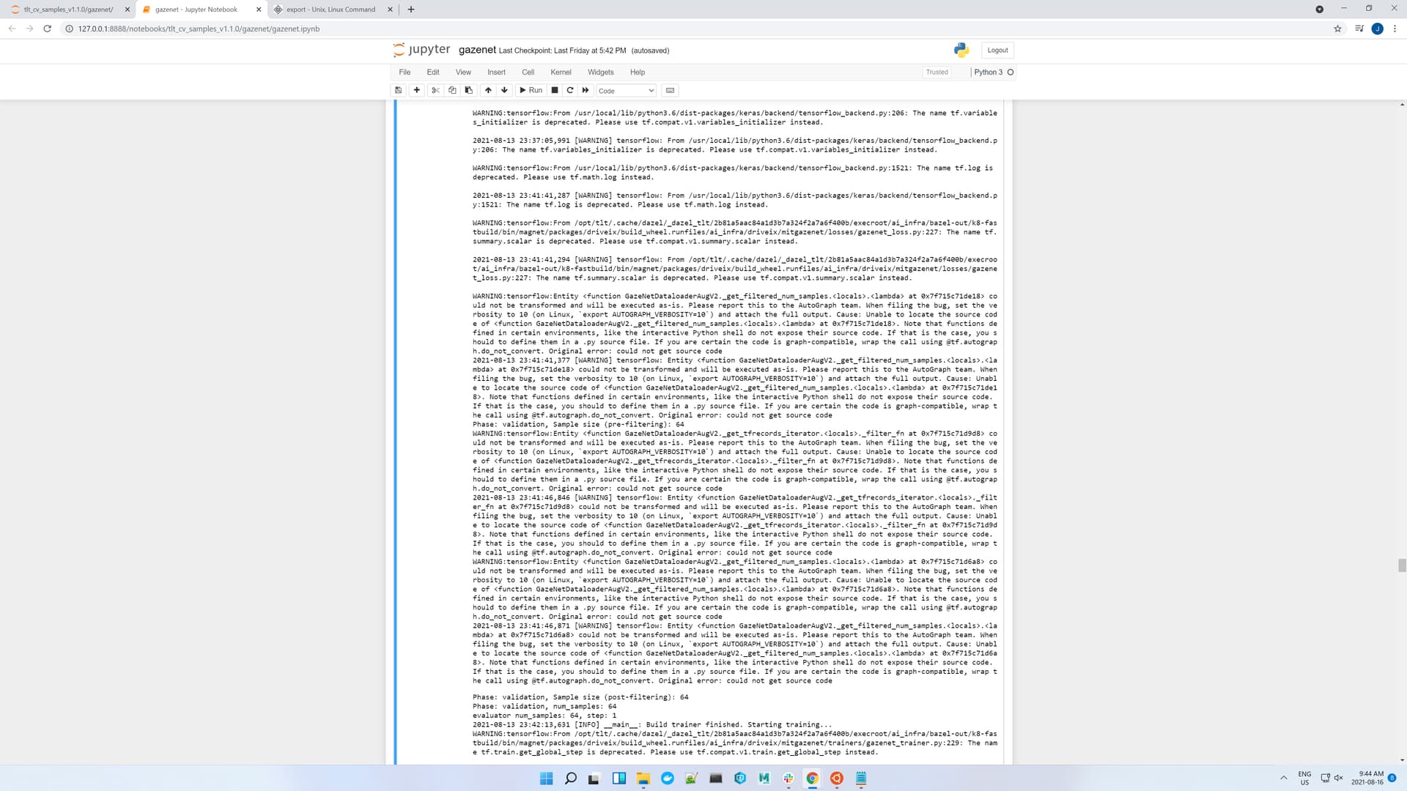The width and height of the screenshot is (1407, 791).
Task: Move the selected cell up
Action: (x=488, y=90)
